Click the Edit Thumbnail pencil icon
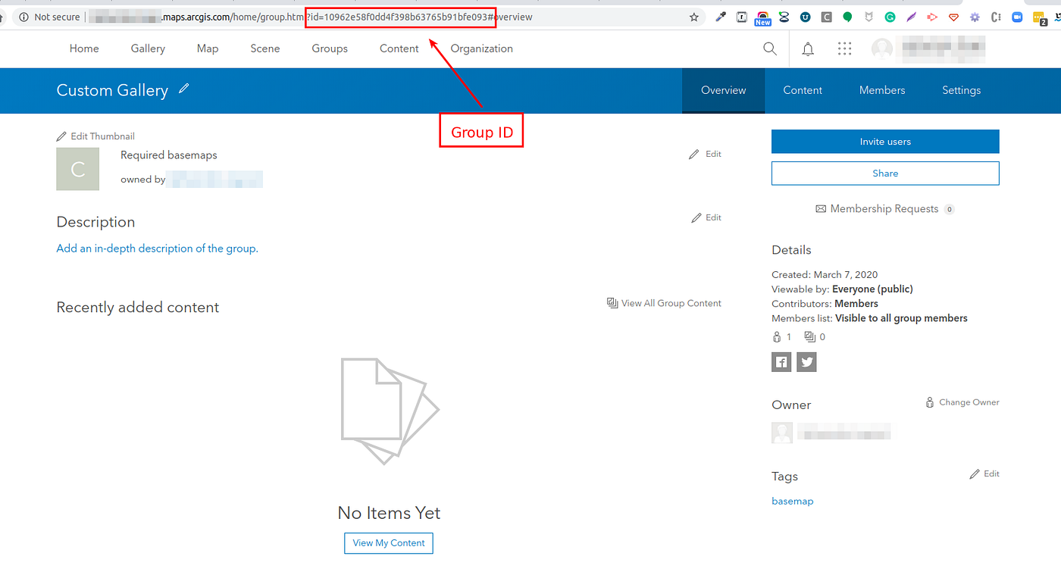 click(61, 136)
